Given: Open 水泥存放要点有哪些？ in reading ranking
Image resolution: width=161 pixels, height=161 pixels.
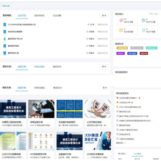Looking at the screenshot, I should pyautogui.click(x=128, y=98).
